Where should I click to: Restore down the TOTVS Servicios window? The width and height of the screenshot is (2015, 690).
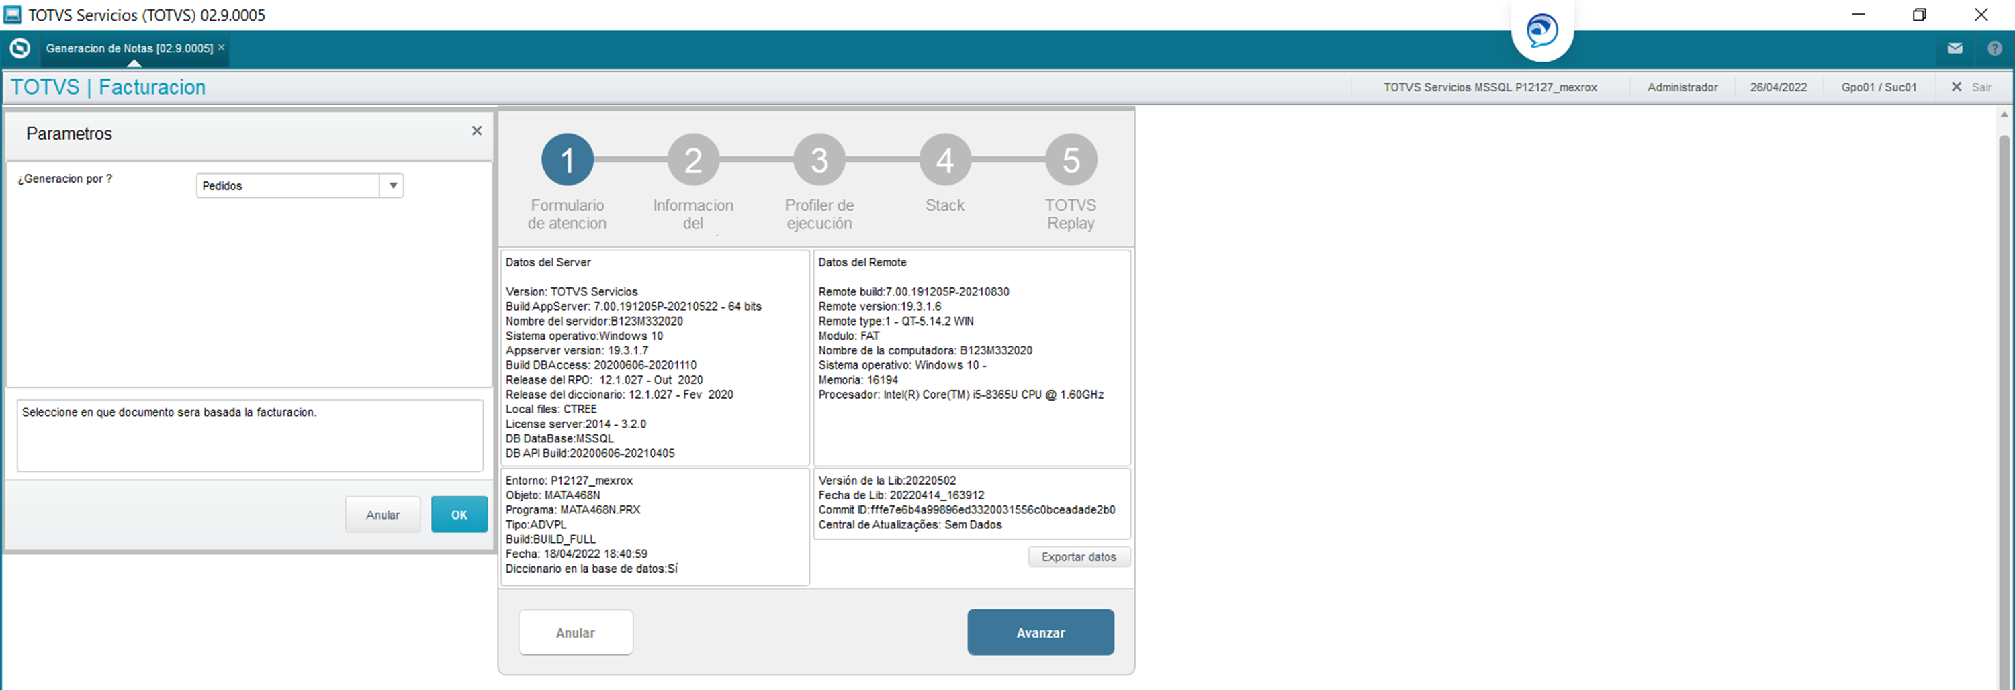1919,14
